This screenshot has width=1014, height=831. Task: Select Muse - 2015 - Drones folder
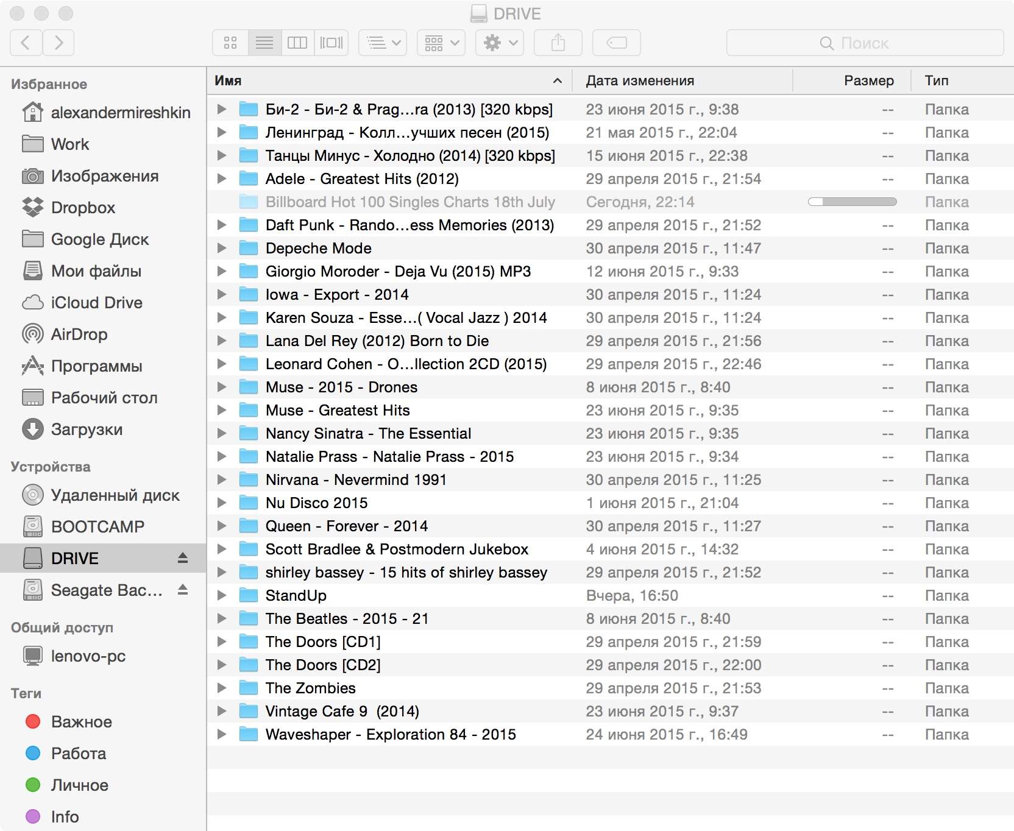[611, 387]
